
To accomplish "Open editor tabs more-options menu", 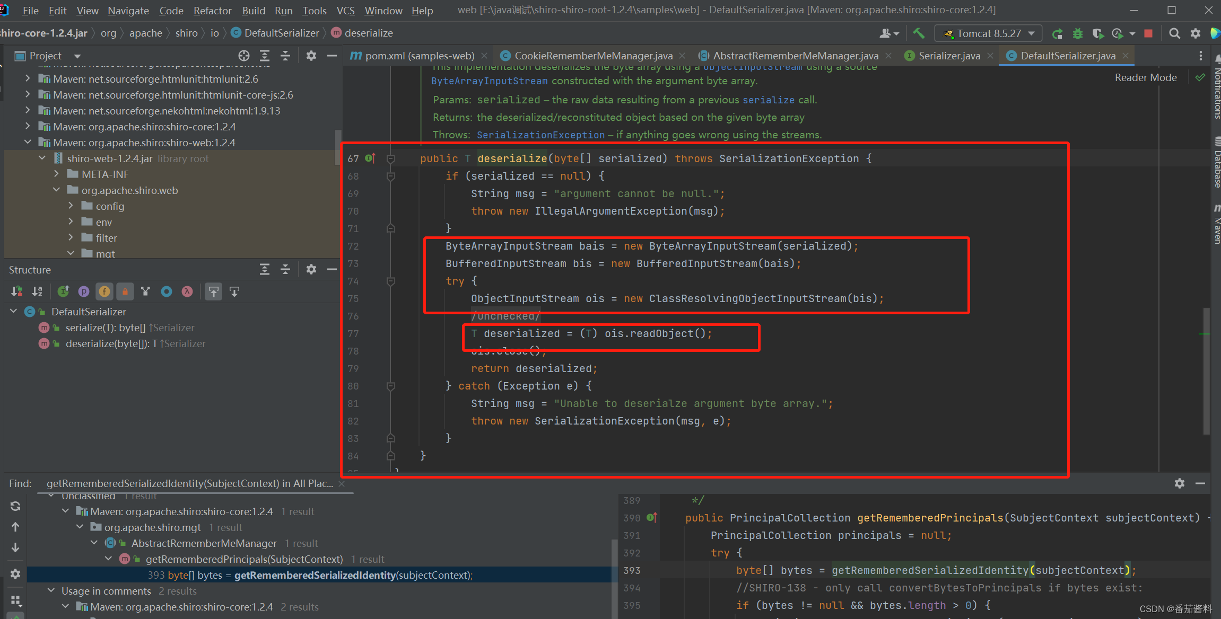I will [1201, 56].
